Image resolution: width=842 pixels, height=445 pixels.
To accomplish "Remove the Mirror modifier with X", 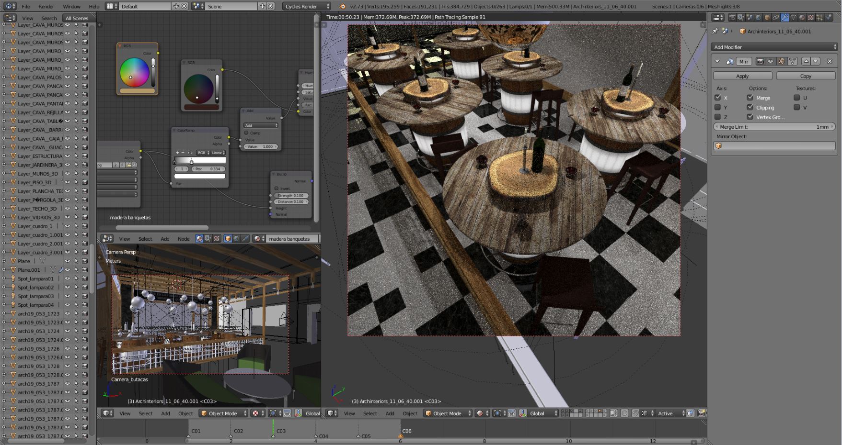I will click(830, 61).
